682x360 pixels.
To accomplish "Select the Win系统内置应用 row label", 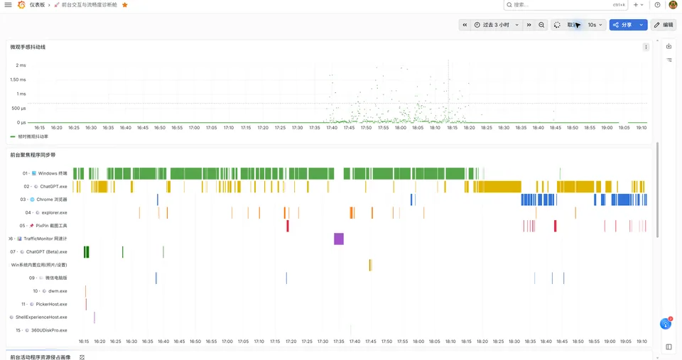I will coord(39,265).
